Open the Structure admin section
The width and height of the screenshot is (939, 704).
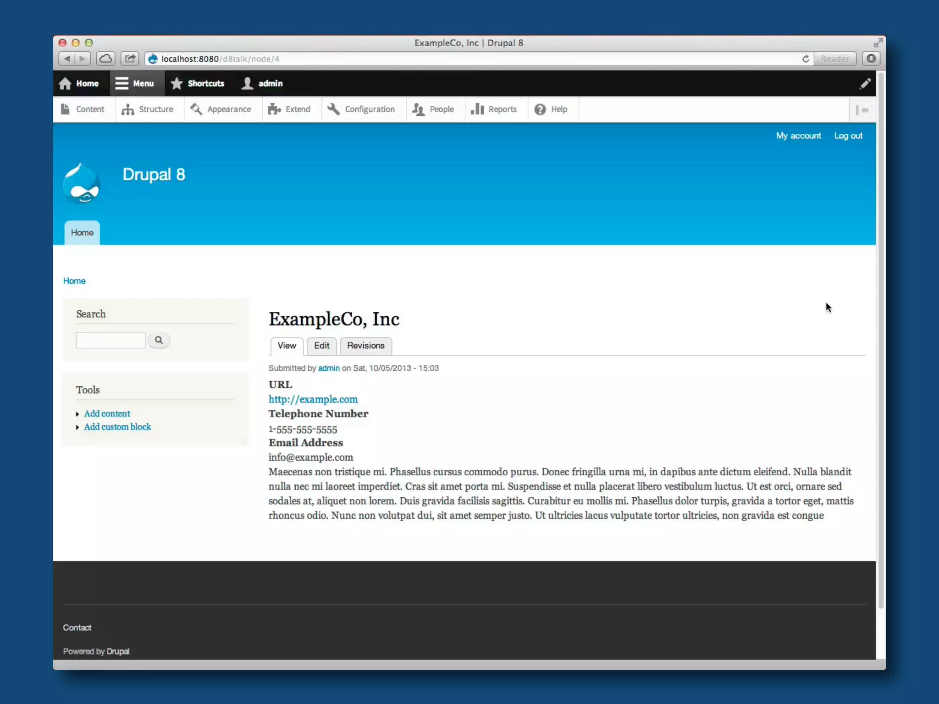148,110
